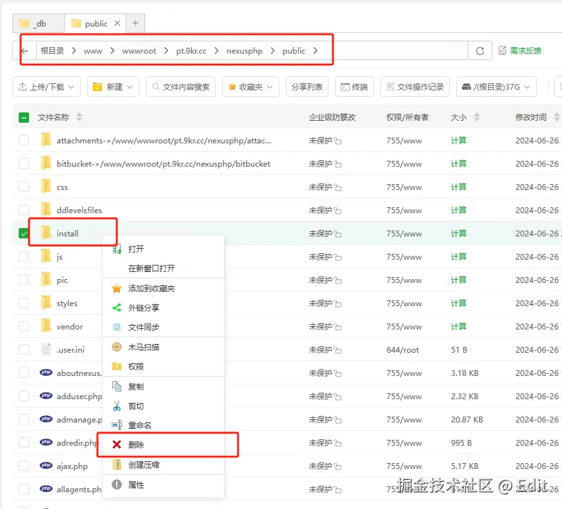The image size is (562, 509).
Task: Choose 文件同步 in context menu
Action: click(163, 327)
